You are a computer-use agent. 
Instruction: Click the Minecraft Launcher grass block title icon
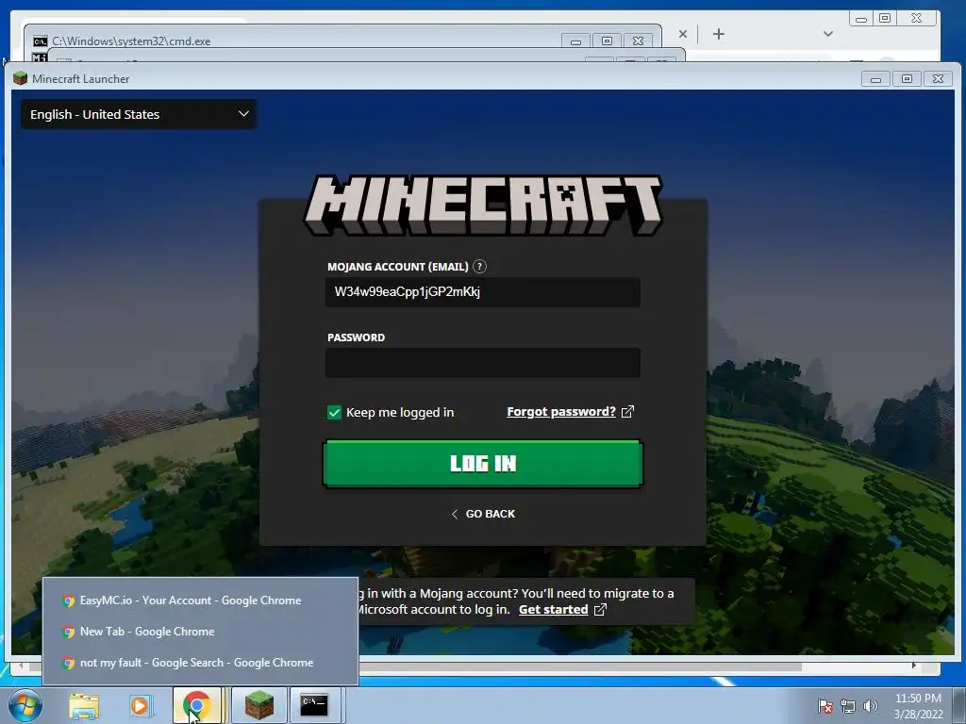pyautogui.click(x=21, y=78)
